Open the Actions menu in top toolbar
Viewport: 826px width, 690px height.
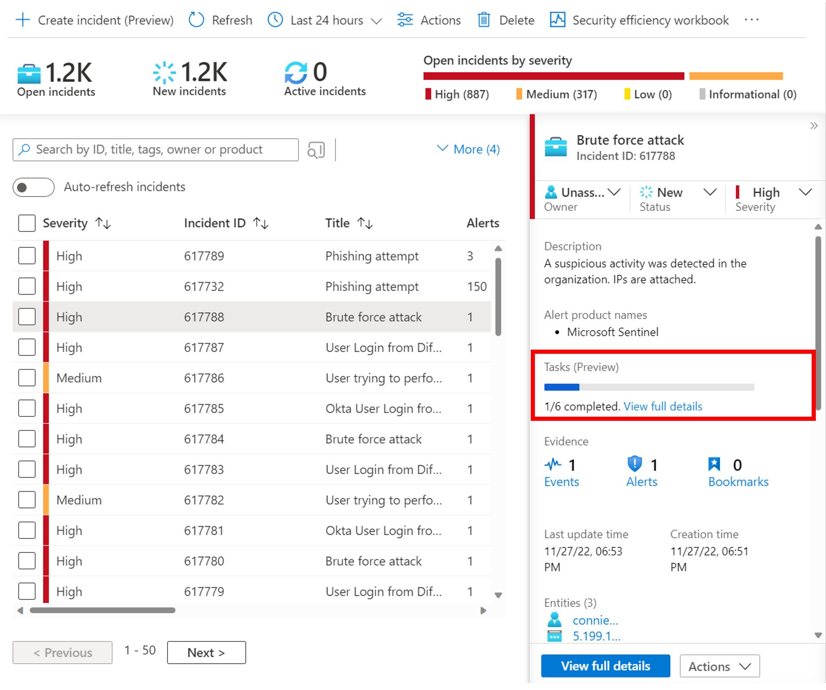429,20
